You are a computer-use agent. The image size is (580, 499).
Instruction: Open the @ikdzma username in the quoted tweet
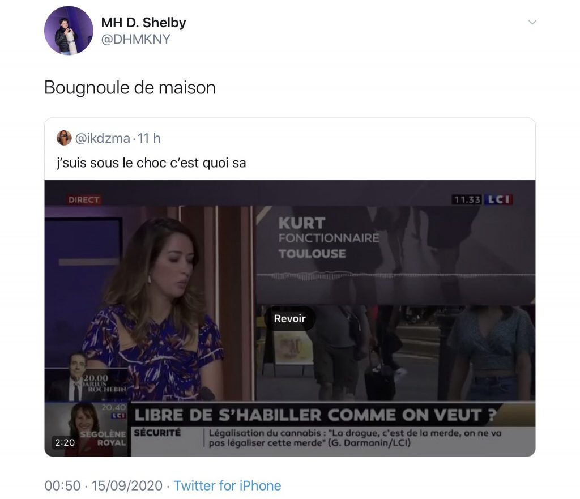pos(103,138)
